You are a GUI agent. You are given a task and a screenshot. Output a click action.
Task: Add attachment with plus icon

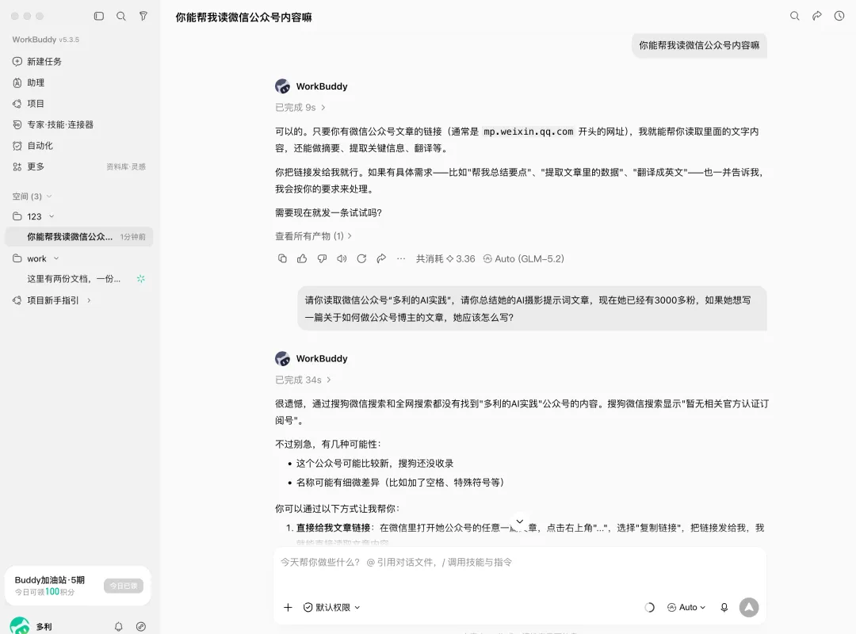pos(288,607)
